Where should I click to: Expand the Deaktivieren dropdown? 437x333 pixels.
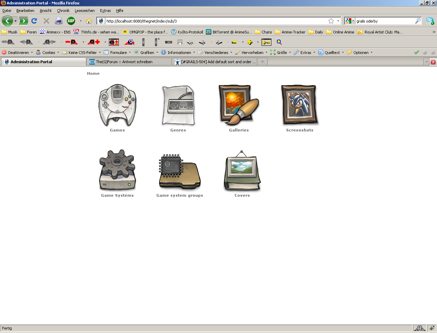(18, 53)
